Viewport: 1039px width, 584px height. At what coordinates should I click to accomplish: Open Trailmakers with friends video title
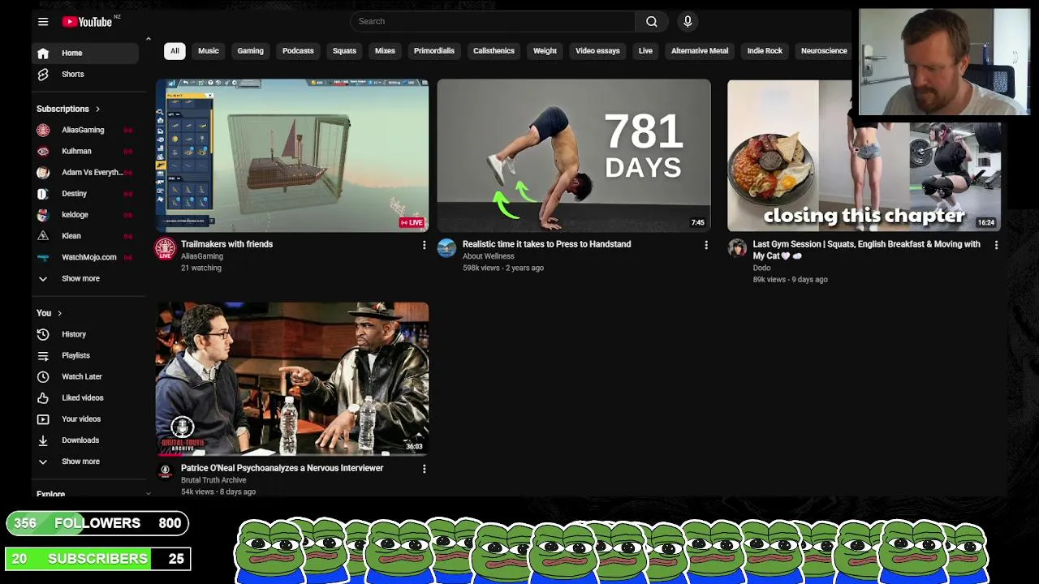226,244
